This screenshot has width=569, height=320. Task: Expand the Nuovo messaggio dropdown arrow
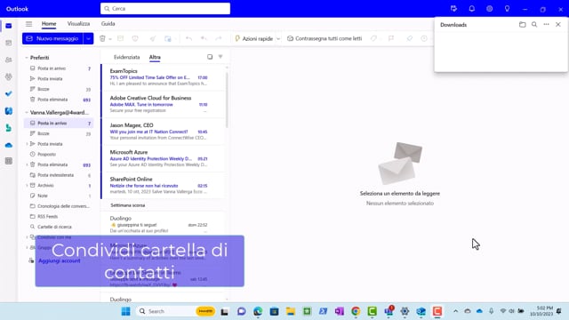(88, 38)
